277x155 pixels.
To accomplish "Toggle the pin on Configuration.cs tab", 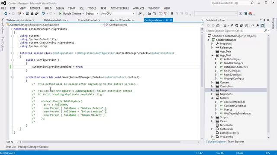I will (167, 20).
